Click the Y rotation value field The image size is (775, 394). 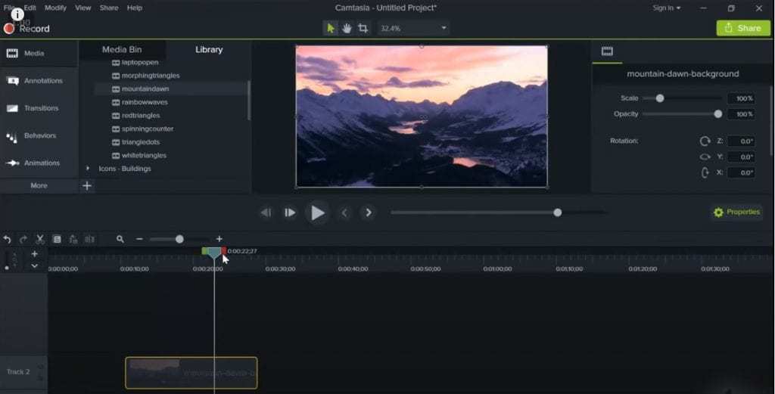coord(741,157)
